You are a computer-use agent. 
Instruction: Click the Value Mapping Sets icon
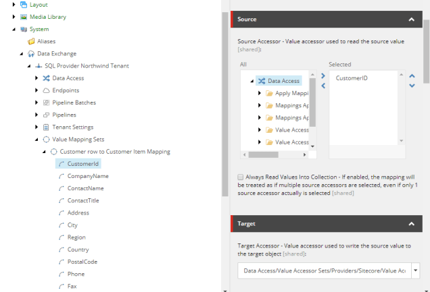tap(46, 139)
